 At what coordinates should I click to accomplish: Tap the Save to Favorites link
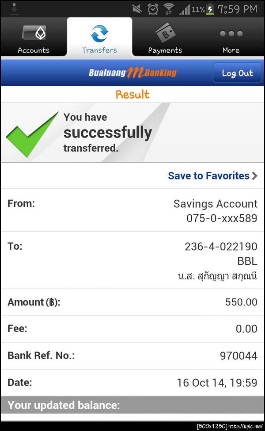[x=208, y=176]
